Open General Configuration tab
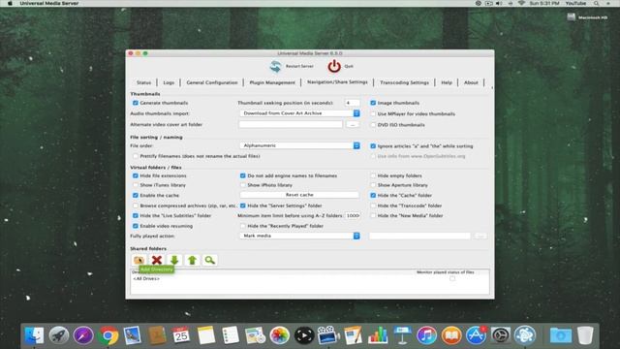 [x=212, y=82]
